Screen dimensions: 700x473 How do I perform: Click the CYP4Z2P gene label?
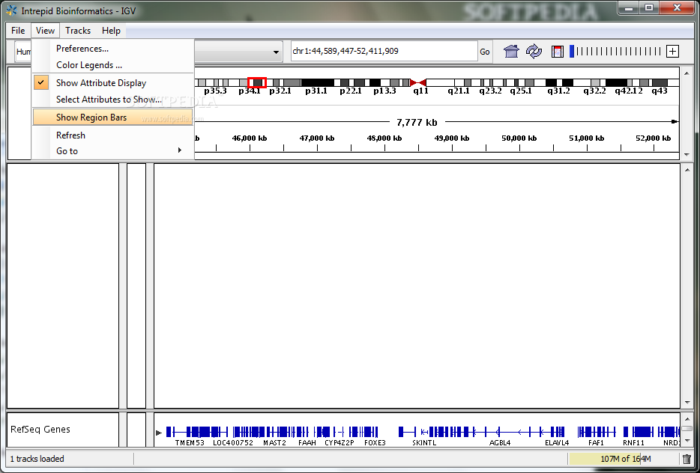[x=340, y=442]
